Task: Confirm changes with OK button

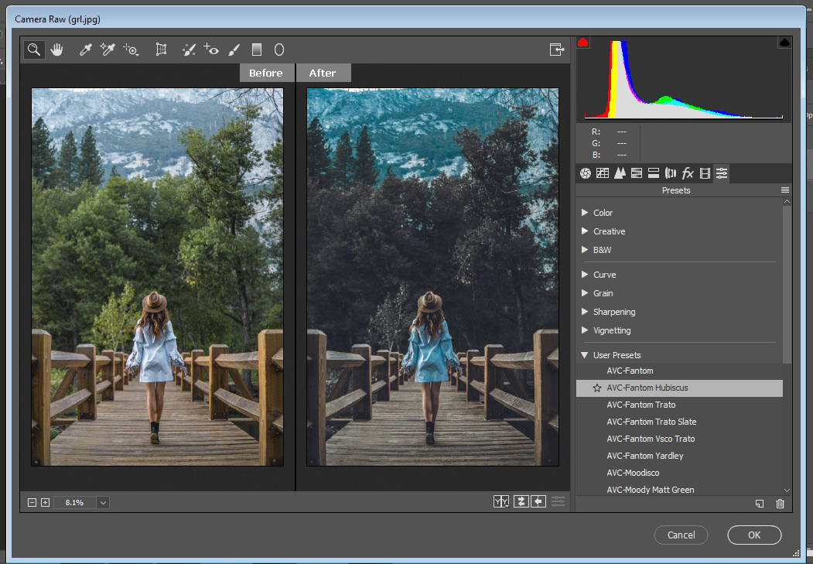Action: pos(754,535)
